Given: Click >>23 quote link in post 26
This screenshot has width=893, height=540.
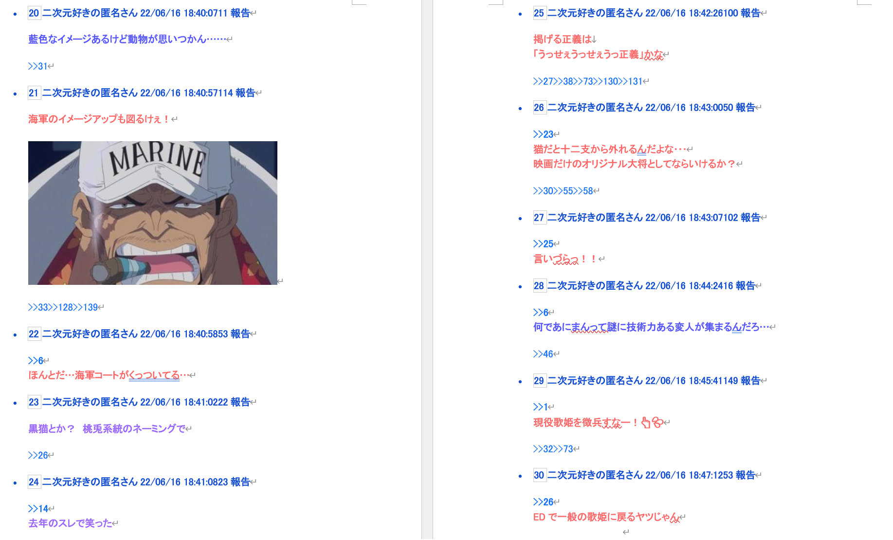Looking at the screenshot, I should (x=543, y=134).
